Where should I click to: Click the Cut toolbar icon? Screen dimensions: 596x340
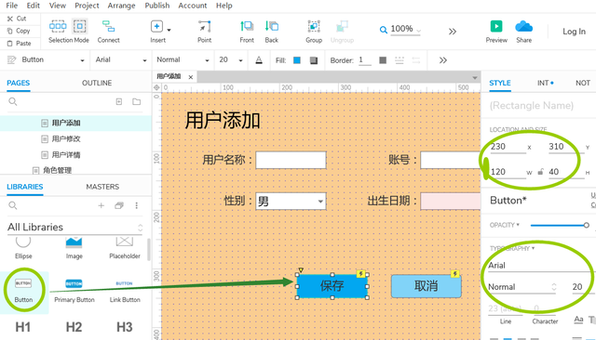10,19
